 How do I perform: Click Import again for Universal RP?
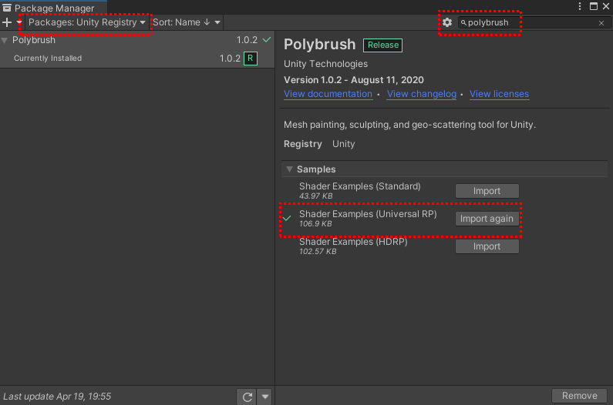click(x=487, y=219)
